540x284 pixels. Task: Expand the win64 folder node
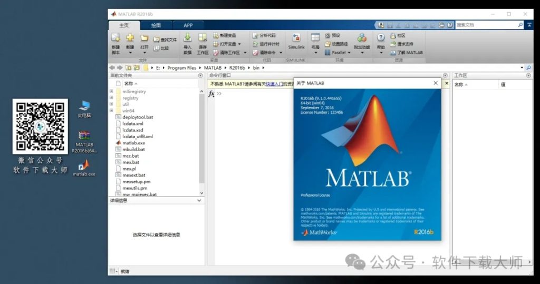111,111
